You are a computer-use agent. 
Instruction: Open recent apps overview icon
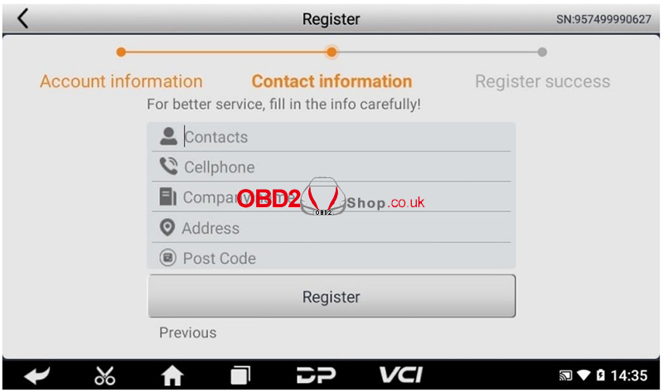pos(240,375)
